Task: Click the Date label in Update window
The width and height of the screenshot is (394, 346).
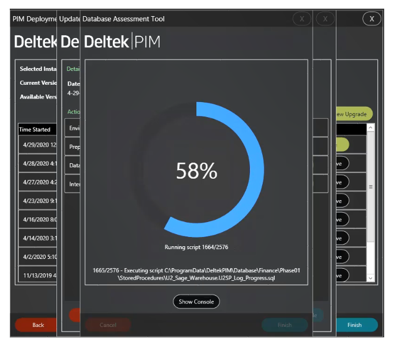Action: coord(74,84)
